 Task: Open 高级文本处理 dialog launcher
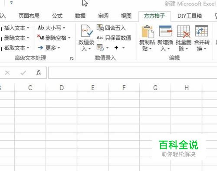72,58
